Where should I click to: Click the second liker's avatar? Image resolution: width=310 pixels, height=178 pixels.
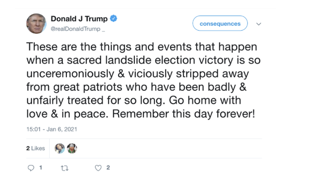coord(72,149)
